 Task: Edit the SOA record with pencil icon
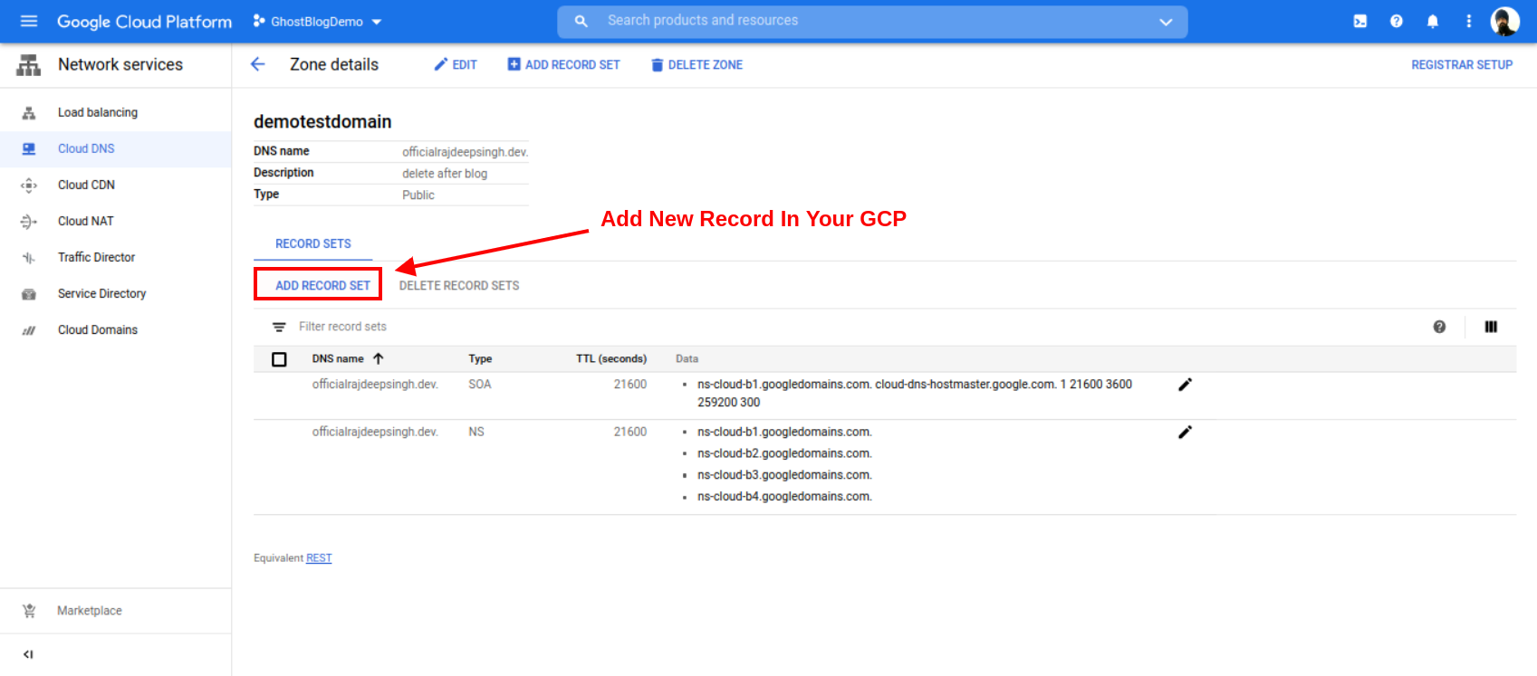click(1185, 385)
